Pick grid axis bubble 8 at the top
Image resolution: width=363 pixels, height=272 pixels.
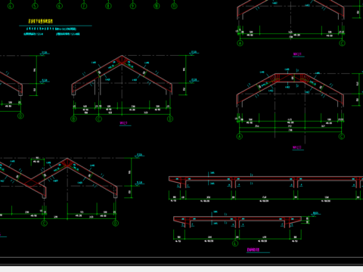point(108,6)
